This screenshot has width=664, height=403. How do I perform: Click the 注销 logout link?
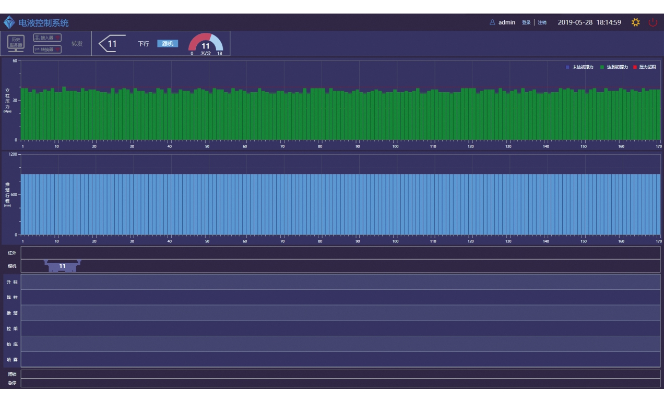click(542, 22)
